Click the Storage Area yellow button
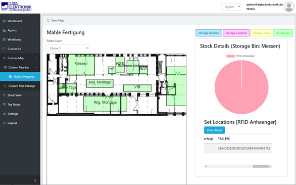The image size is (296, 185). tap(261, 33)
